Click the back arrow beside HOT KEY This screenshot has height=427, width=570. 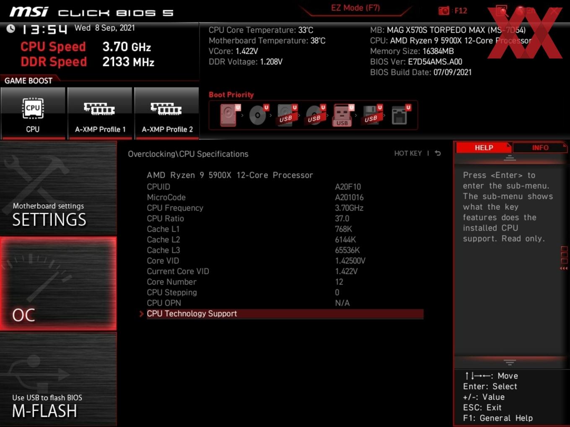[438, 153]
